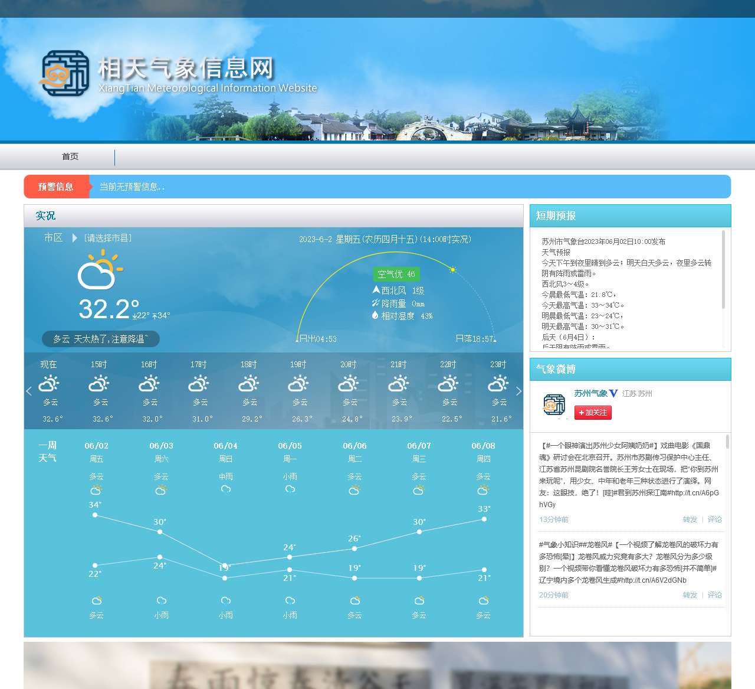Click the 预警信息 warning label tab
Image resolution: width=755 pixels, height=689 pixels.
[x=56, y=187]
